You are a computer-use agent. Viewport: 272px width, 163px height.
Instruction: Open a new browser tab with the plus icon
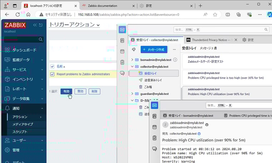click(200, 6)
